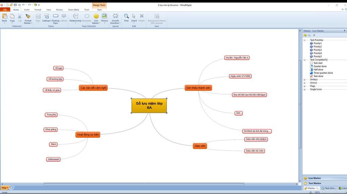Screen dimensions: 347x194
Task: Click the Save icon in quick access toolbar
Action: pos(15,5)
